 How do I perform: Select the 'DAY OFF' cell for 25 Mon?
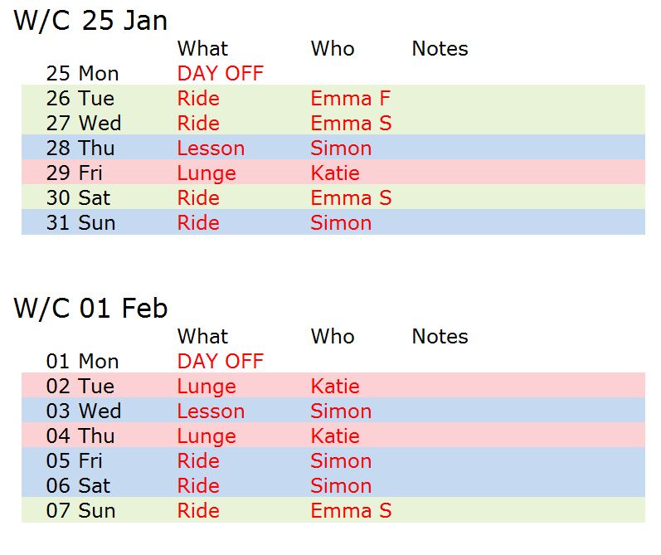tap(220, 74)
